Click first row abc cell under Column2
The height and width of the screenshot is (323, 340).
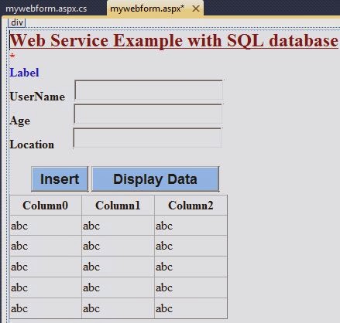tap(191, 226)
